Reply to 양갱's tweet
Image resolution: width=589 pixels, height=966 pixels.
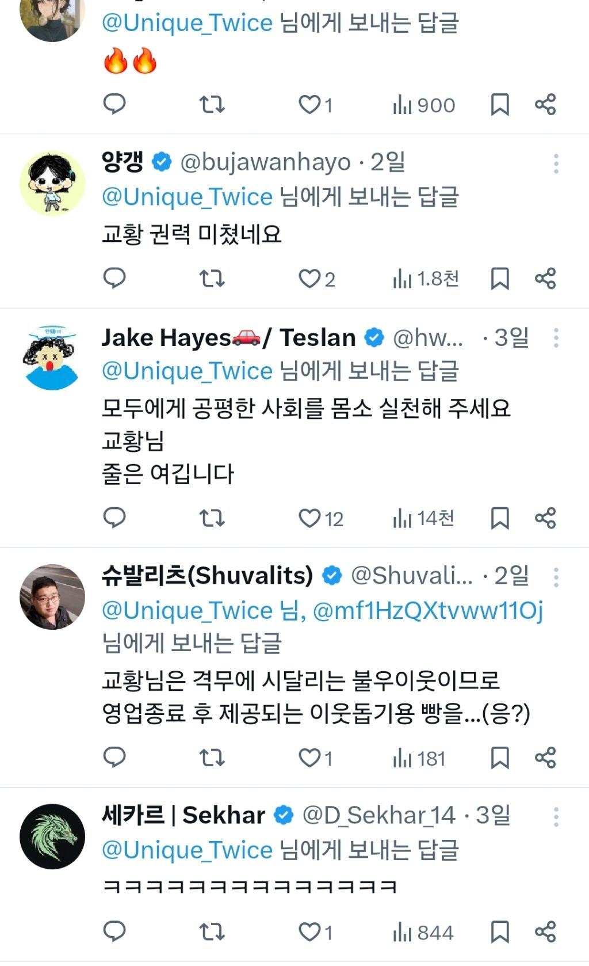pyautogui.click(x=114, y=279)
